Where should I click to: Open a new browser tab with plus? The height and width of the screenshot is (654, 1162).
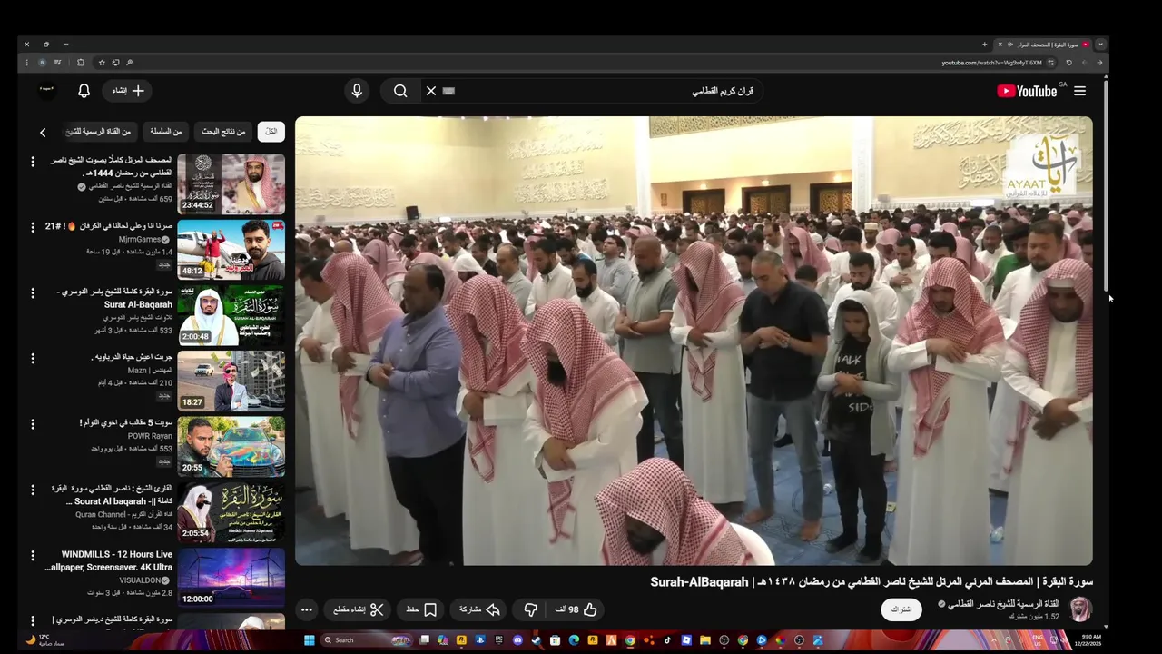click(x=984, y=44)
